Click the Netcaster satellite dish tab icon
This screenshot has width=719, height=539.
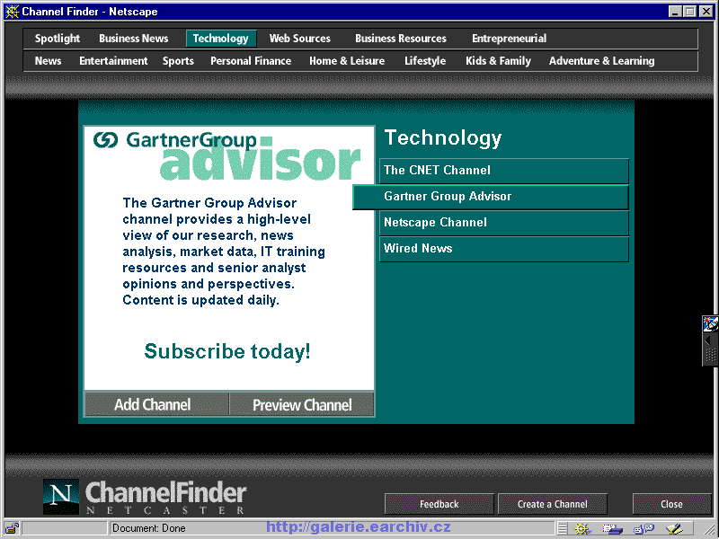click(x=710, y=323)
